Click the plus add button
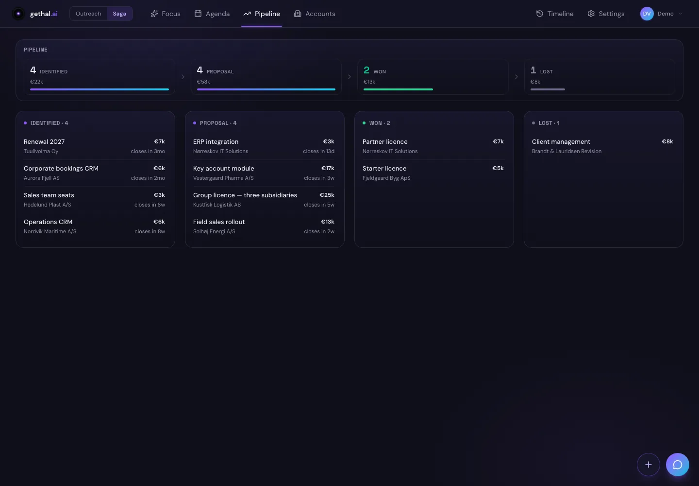The image size is (699, 486). tap(649, 465)
